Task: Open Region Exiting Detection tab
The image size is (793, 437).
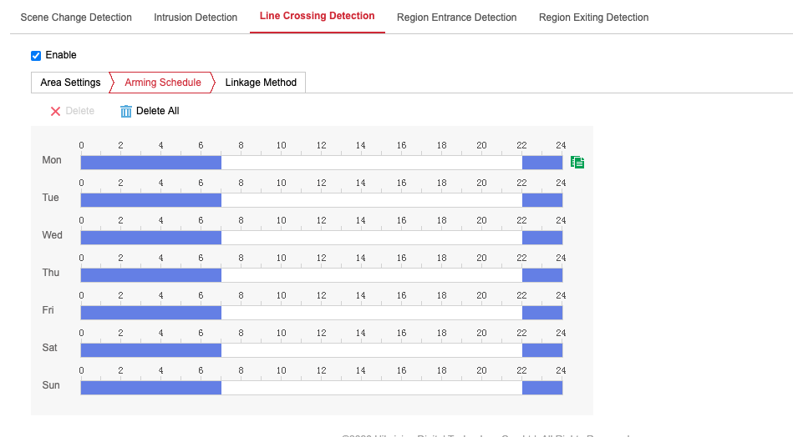Action: click(x=593, y=18)
